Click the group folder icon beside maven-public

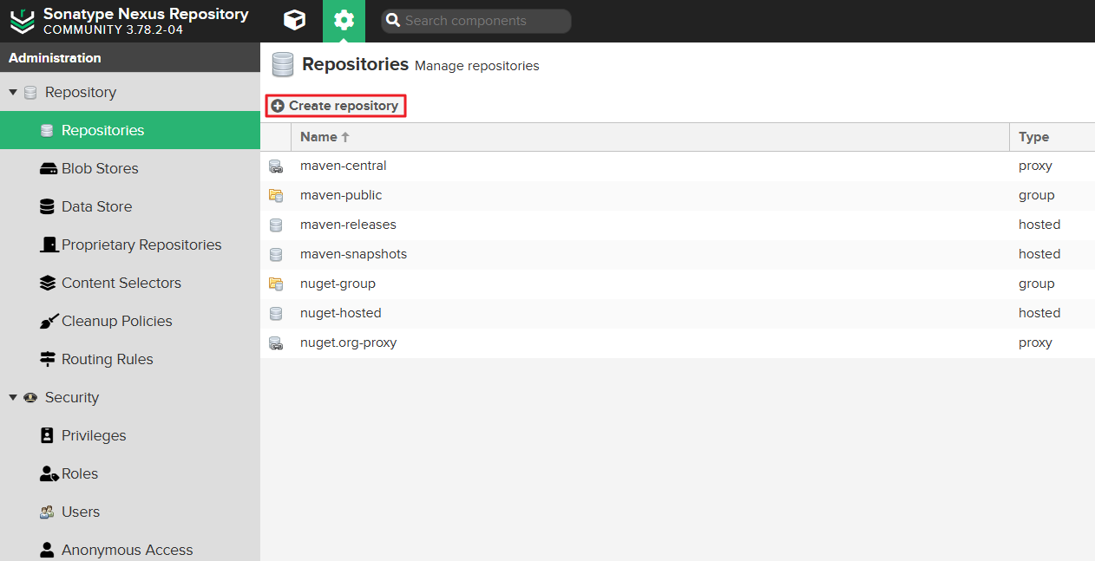(276, 195)
